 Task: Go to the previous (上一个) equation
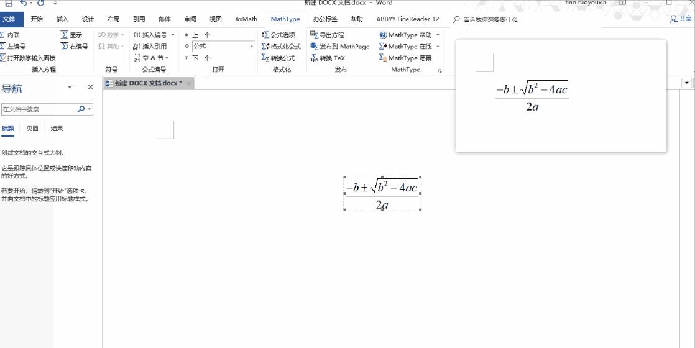[198, 35]
